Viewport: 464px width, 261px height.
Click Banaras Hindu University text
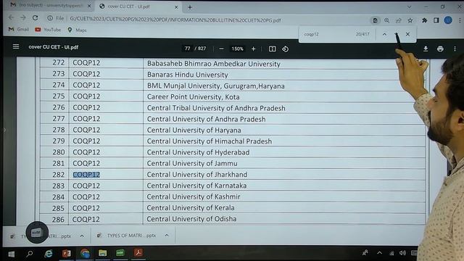[188, 75]
